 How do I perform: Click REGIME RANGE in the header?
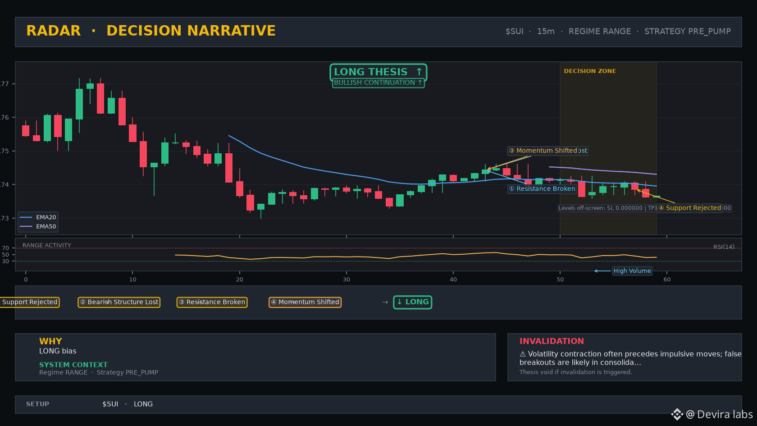click(600, 32)
